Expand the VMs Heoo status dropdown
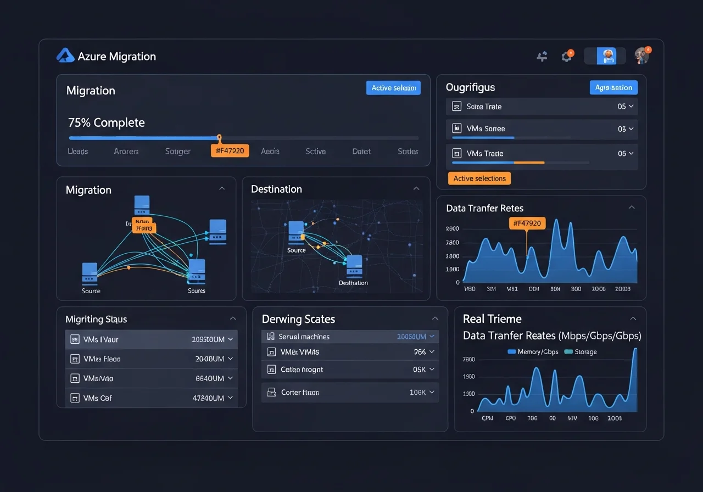The image size is (703, 492). tap(230, 359)
